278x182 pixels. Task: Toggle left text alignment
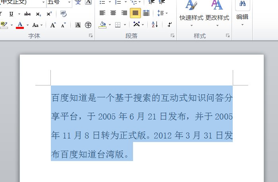coord(102,13)
